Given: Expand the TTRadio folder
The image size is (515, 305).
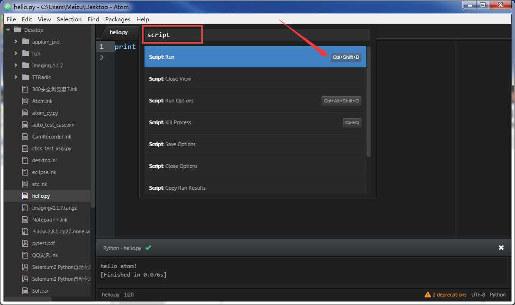Looking at the screenshot, I should pos(16,77).
